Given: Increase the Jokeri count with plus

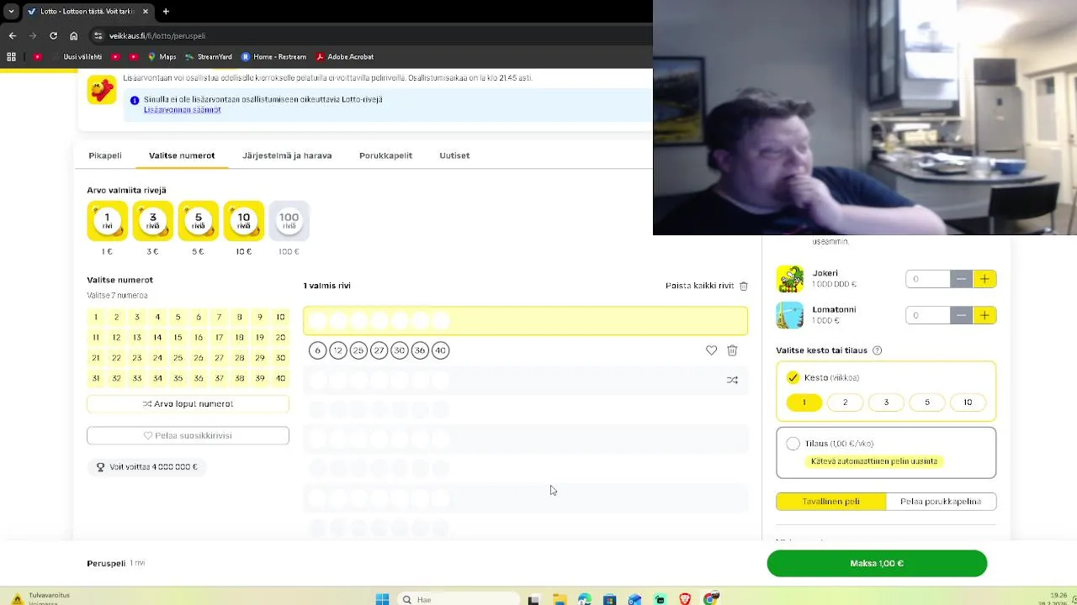Looking at the screenshot, I should pos(984,279).
